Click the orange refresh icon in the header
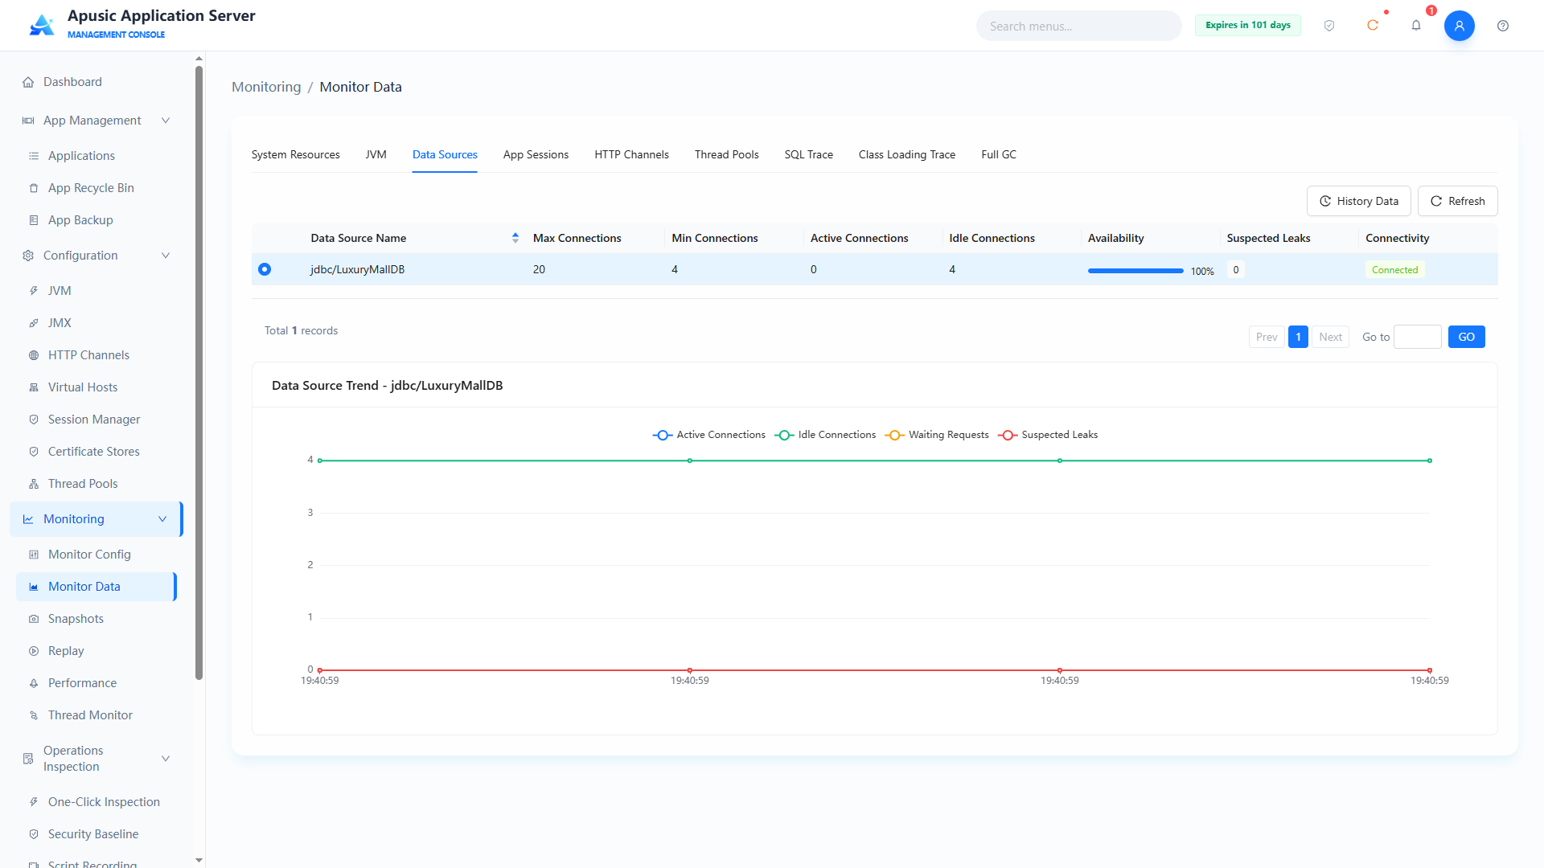The width and height of the screenshot is (1544, 868). pyautogui.click(x=1373, y=26)
